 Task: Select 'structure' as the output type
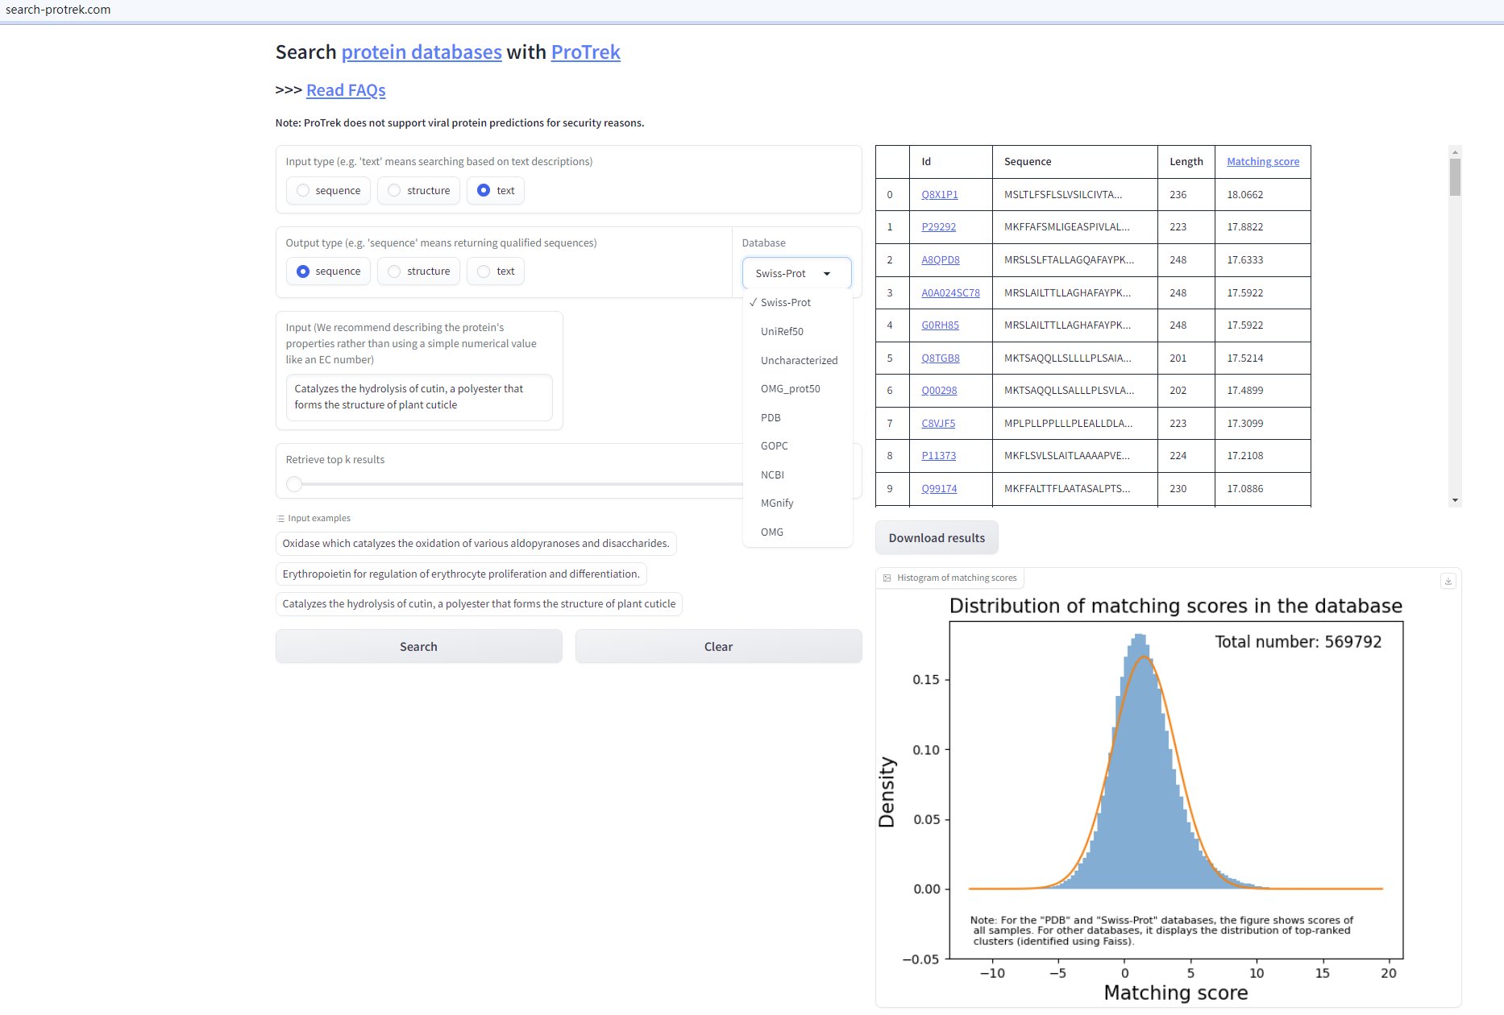[395, 271]
